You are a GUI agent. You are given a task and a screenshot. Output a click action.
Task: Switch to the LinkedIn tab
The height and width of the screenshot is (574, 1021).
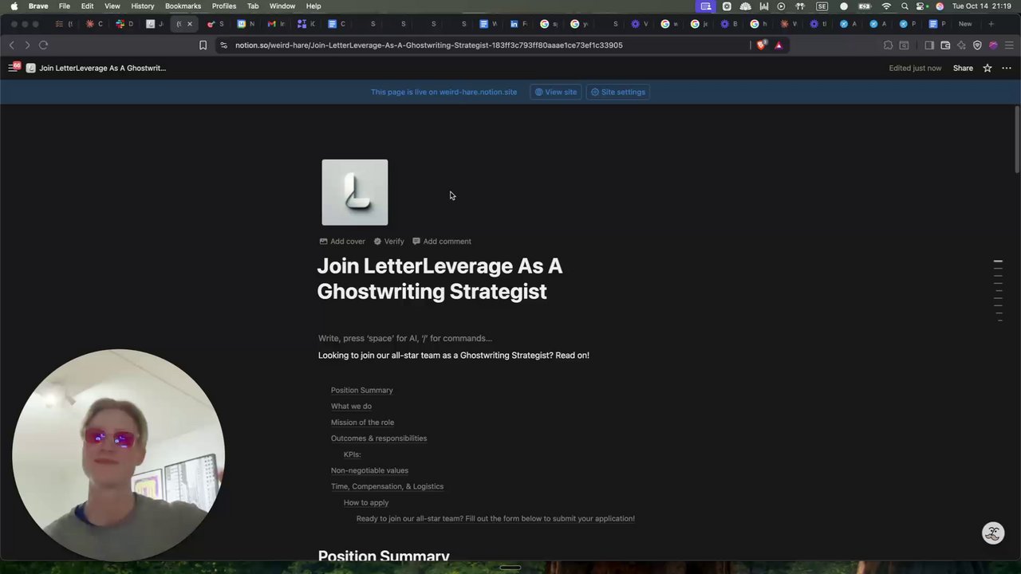pos(518,24)
